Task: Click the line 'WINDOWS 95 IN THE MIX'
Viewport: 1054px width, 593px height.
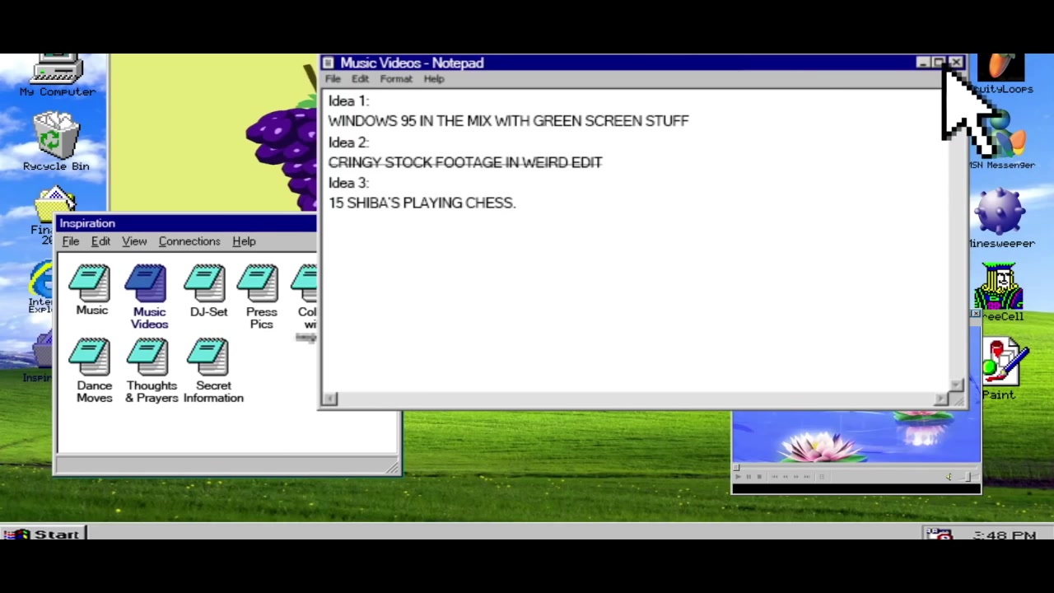Action: point(508,121)
